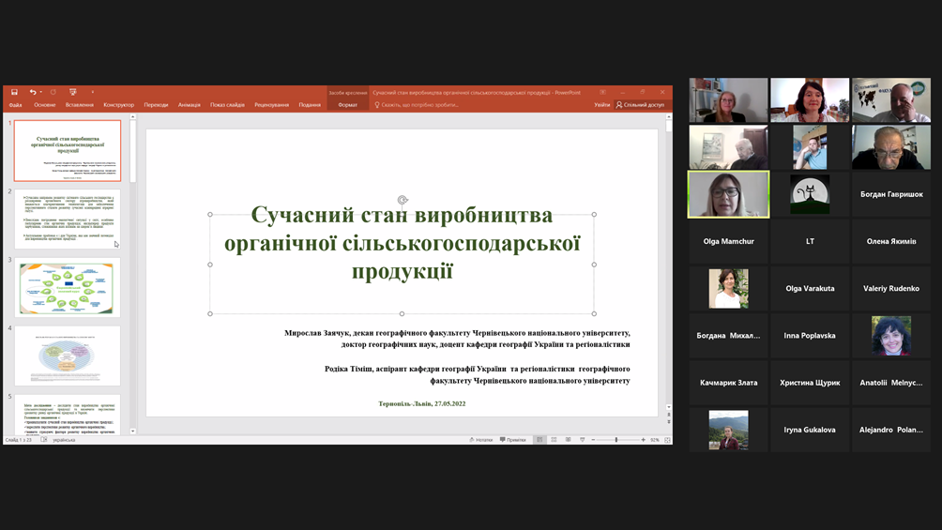The height and width of the screenshot is (530, 942).
Task: Click Fit slide to window icon
Action: [667, 440]
